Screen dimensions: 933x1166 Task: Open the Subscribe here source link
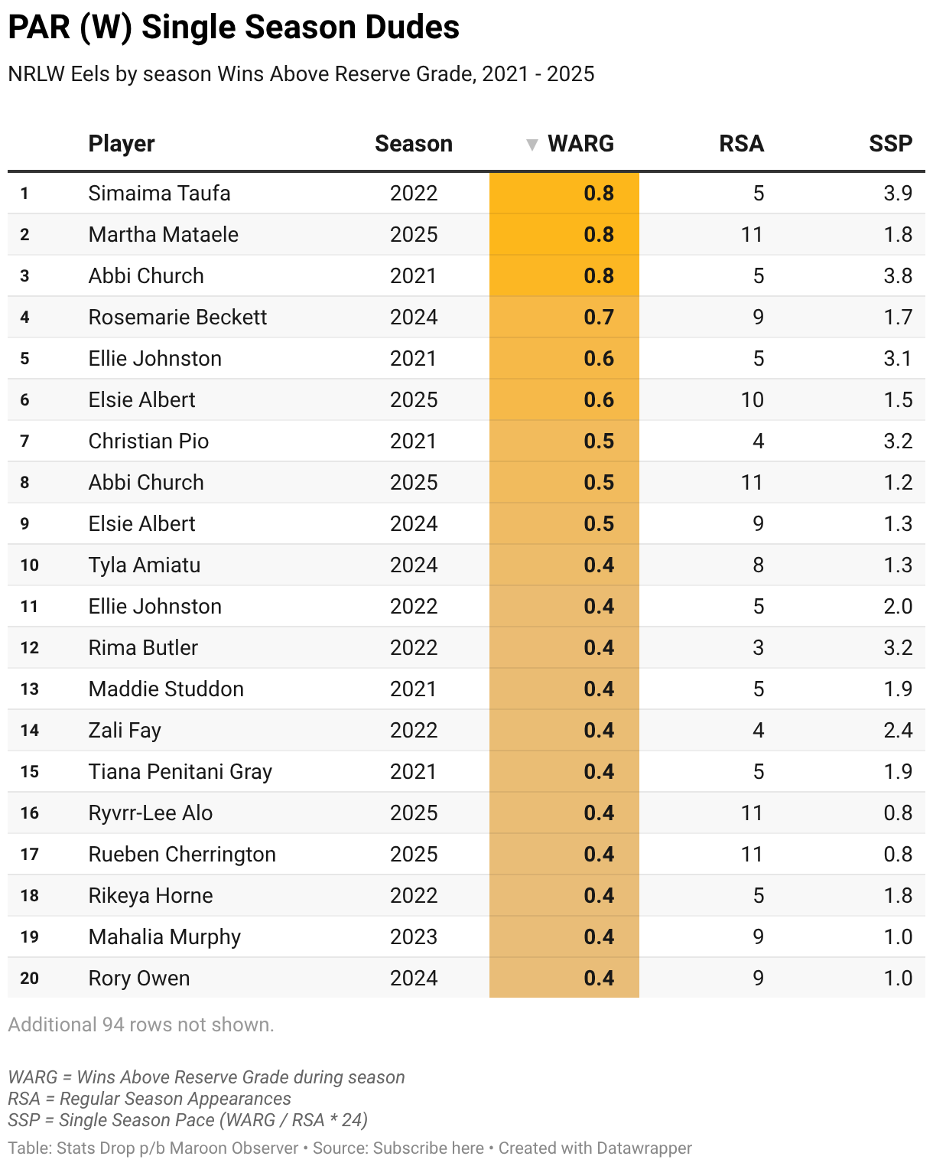click(x=428, y=1148)
